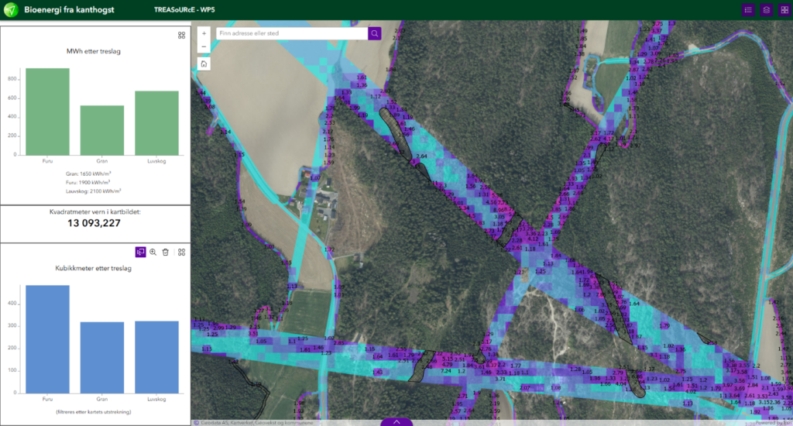
Task: Expand the bottom panel chevron
Action: point(396,422)
